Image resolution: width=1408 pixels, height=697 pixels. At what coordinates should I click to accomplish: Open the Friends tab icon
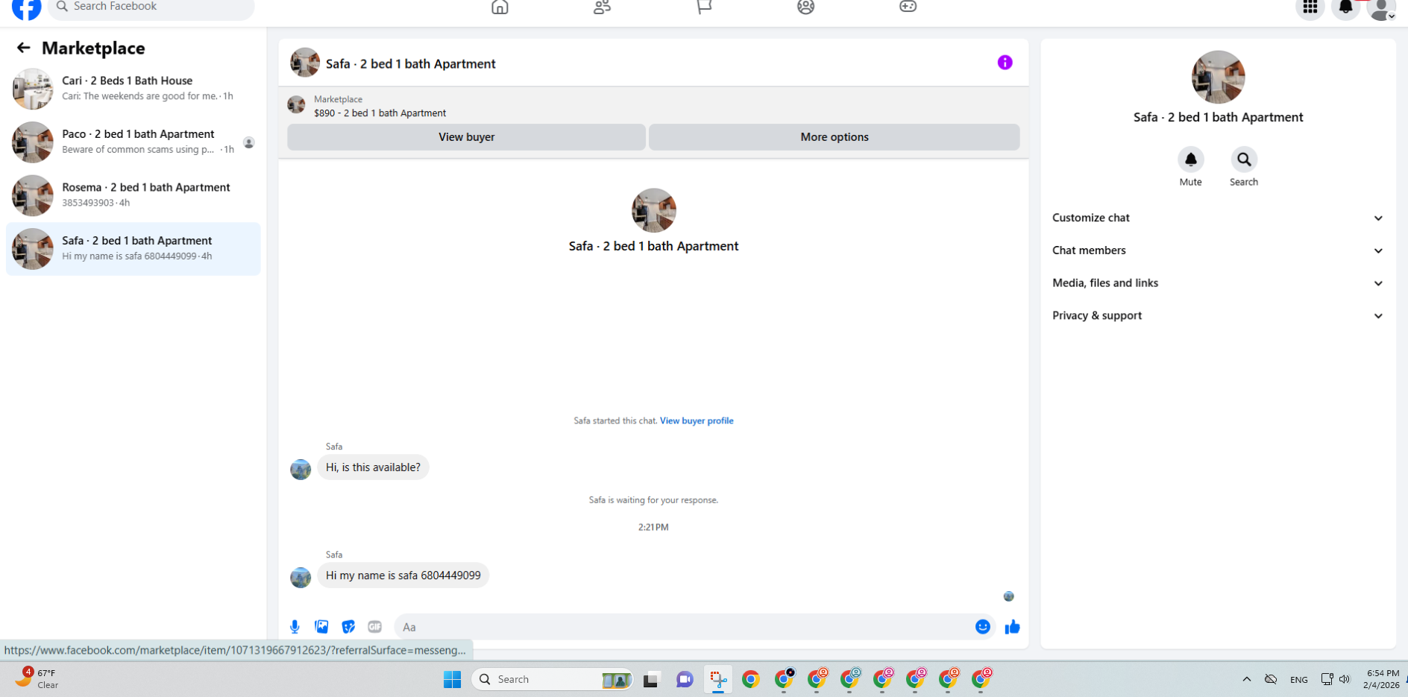tap(602, 7)
